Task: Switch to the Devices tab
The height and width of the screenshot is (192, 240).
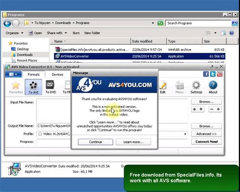Action: click(57, 74)
